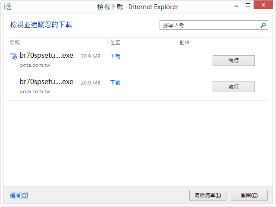The width and height of the screenshot is (276, 207).
Task: Open the 下載 location link of the second download
Action: pos(115,82)
